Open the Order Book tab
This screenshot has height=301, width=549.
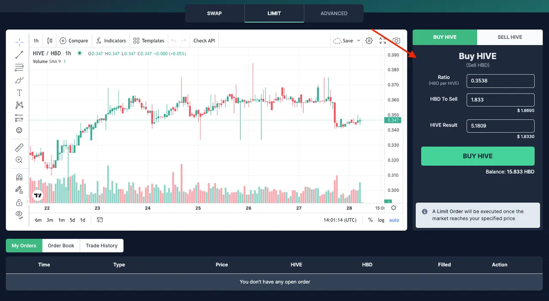(x=61, y=246)
